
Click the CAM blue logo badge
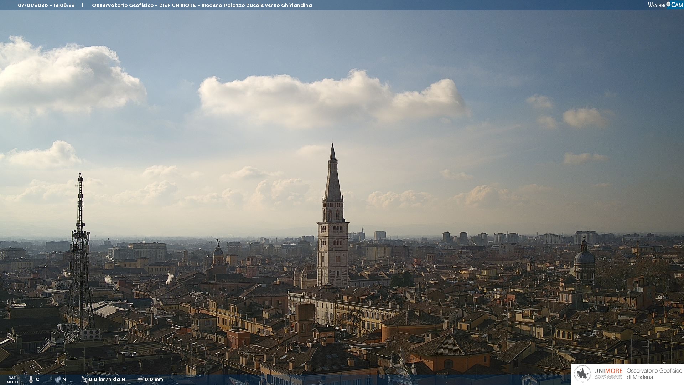pyautogui.click(x=677, y=5)
